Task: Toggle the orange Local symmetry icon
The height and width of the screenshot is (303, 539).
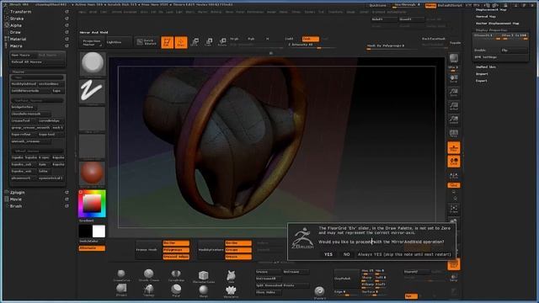Action: pos(454,162)
